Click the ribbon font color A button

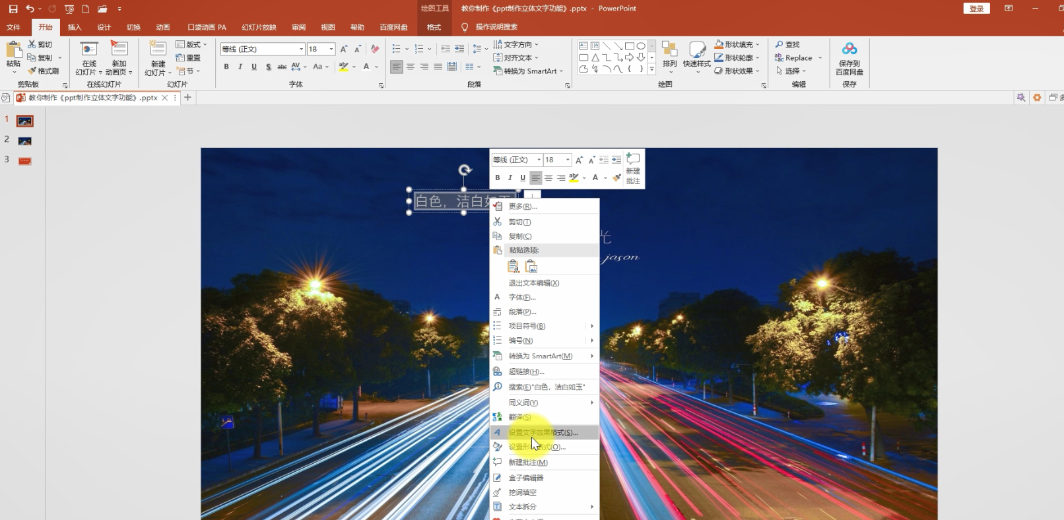click(366, 67)
